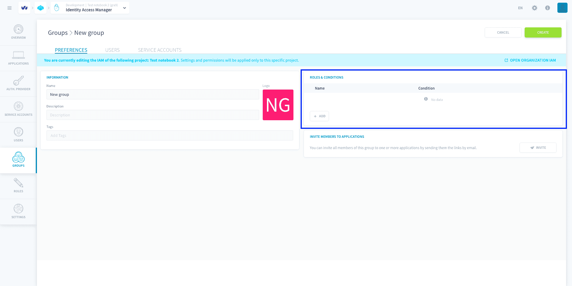Click the Identity Access Manager module icon
This screenshot has width=572, height=286.
click(x=57, y=8)
